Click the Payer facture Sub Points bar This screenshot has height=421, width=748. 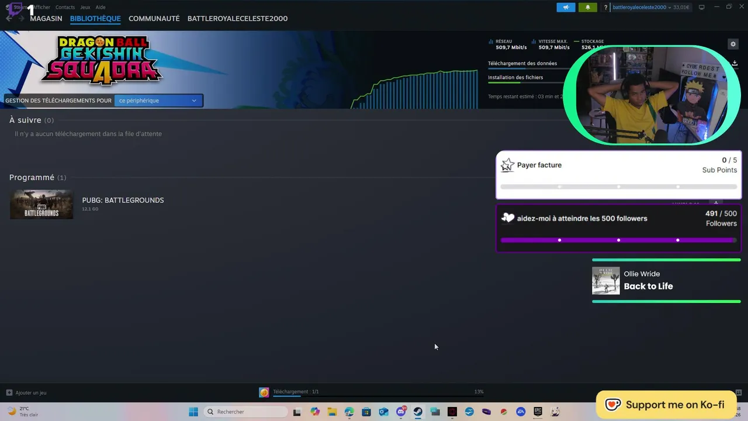(x=618, y=187)
